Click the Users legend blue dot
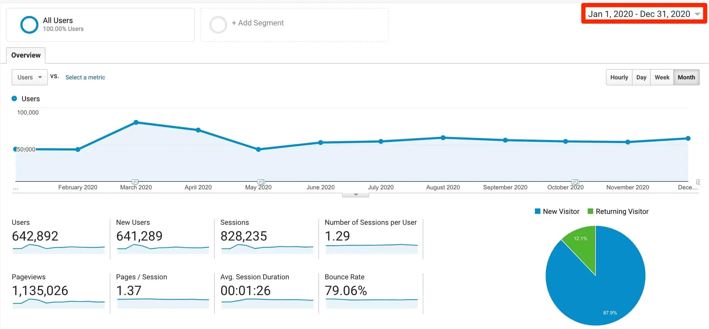Viewport: 709px width, 329px height. [14, 98]
